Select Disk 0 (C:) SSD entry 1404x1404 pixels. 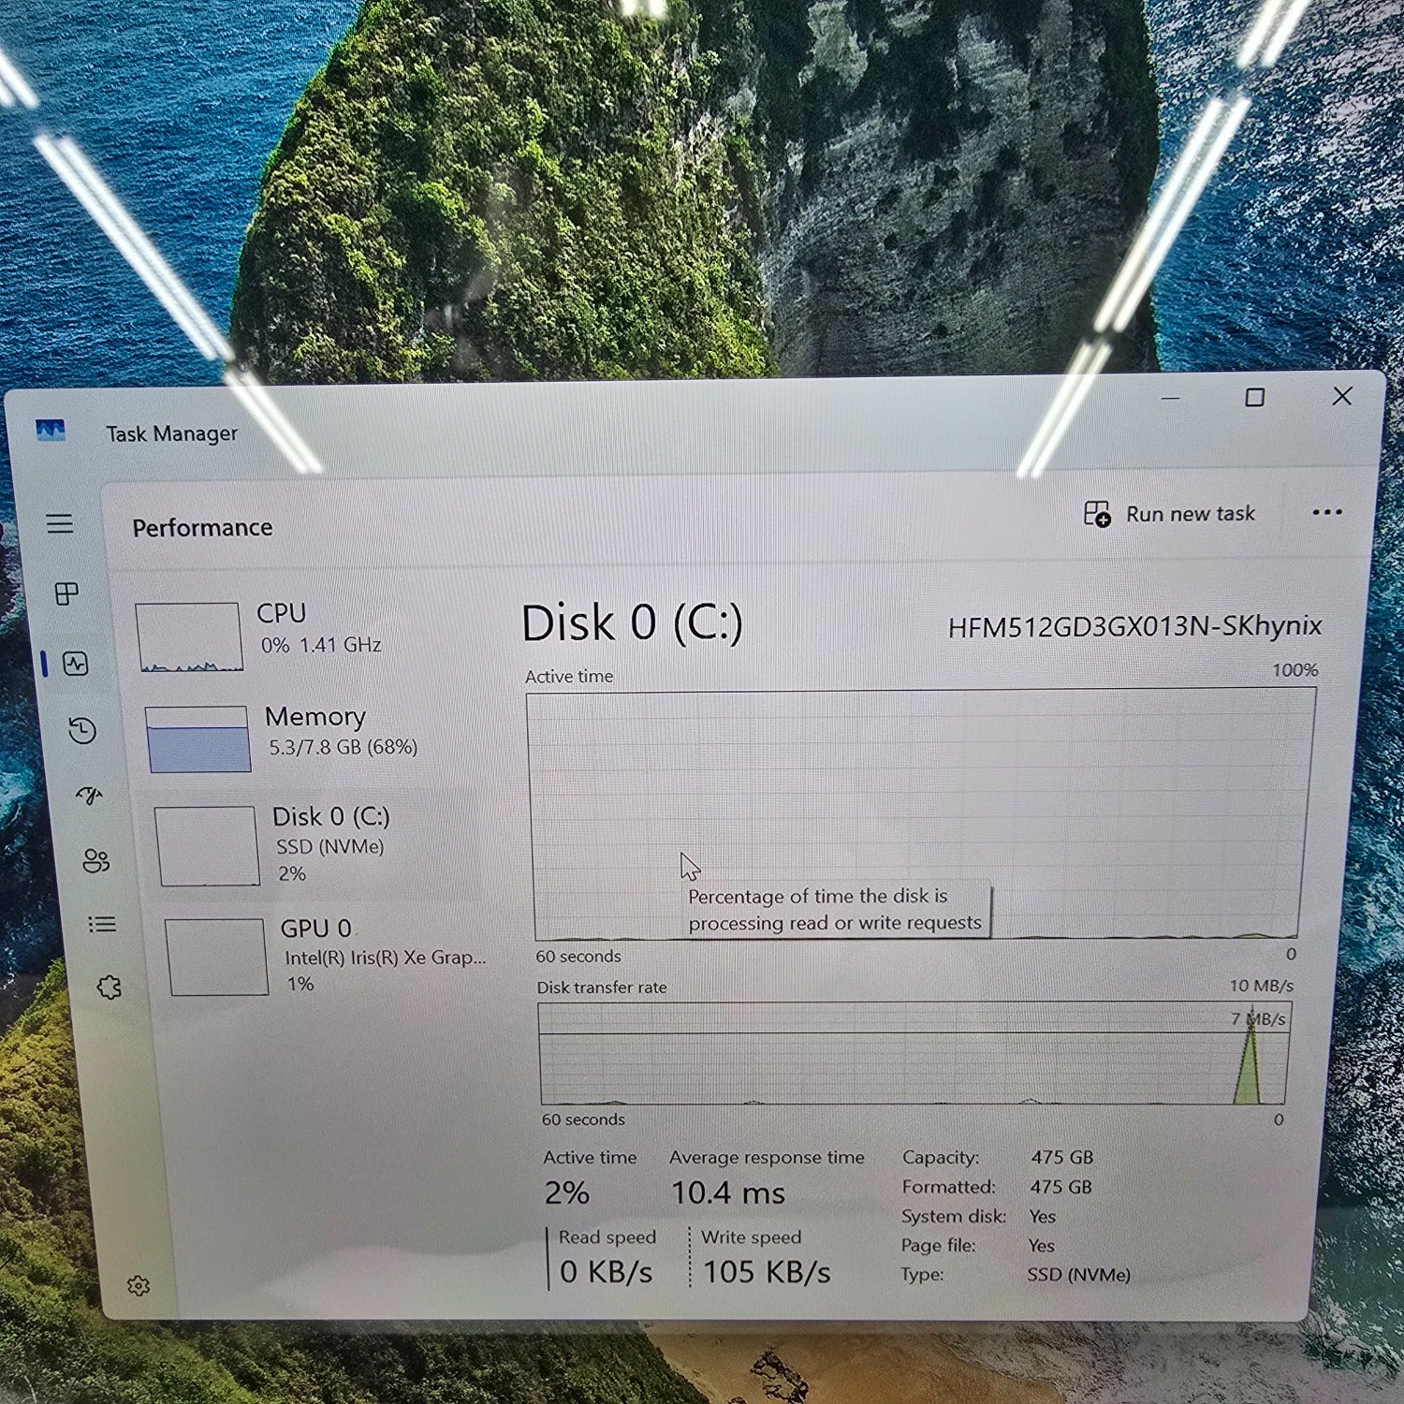point(318,844)
